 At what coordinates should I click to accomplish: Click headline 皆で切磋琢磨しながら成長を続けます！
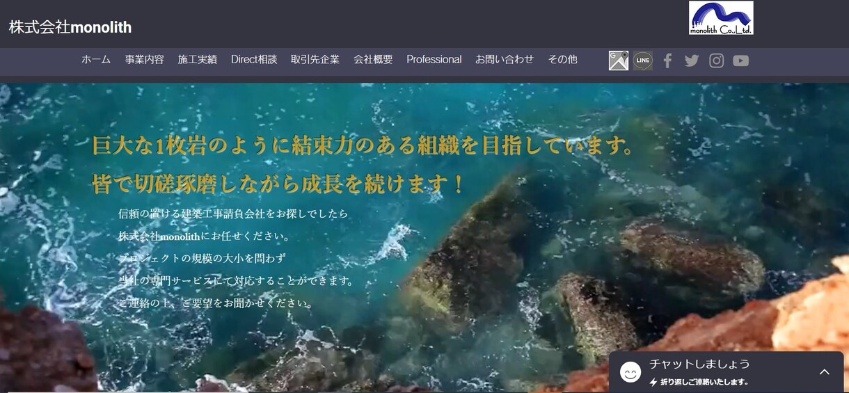(278, 184)
